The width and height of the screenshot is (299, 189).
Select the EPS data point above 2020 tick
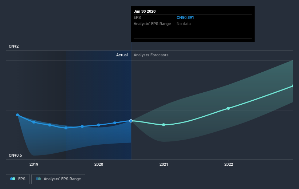(x=99, y=125)
